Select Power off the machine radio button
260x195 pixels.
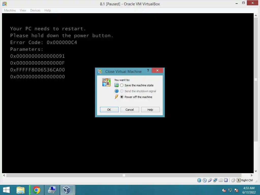pyautogui.click(x=122, y=97)
